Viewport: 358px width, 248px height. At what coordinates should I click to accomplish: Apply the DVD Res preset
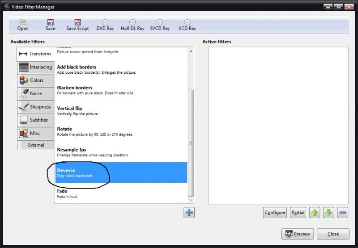click(105, 22)
